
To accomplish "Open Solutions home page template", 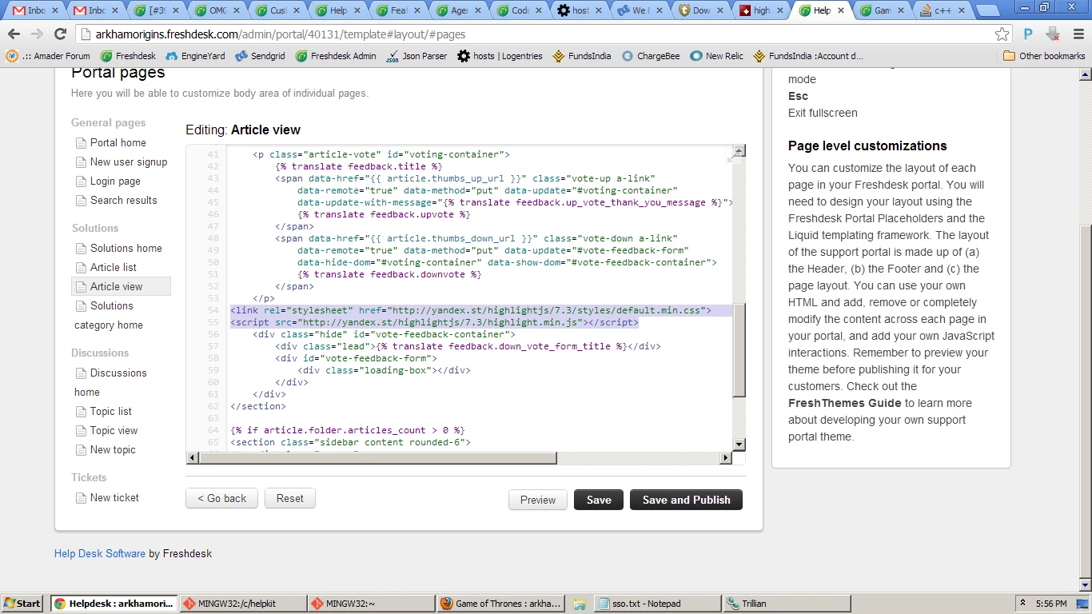I will (126, 248).
